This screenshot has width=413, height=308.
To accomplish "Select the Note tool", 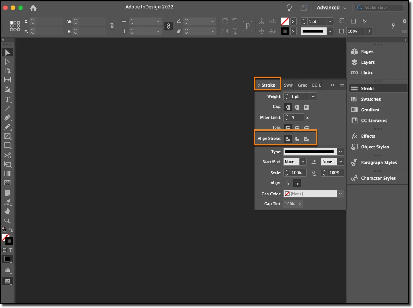I will click(x=7, y=193).
